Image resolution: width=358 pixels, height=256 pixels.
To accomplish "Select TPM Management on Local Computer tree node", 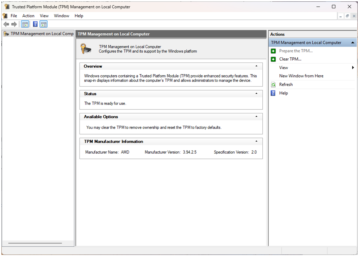I will pyautogui.click(x=42, y=34).
